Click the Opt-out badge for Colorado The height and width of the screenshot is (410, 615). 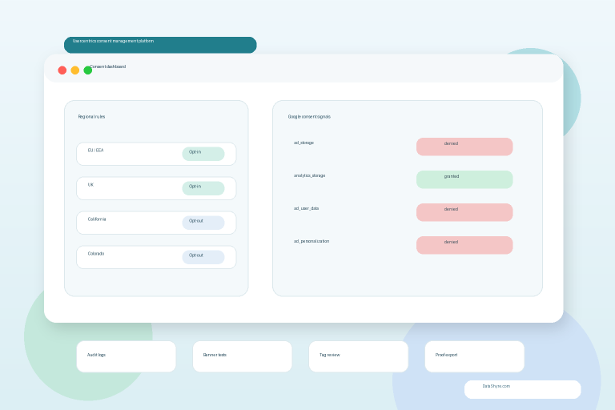pyautogui.click(x=203, y=257)
